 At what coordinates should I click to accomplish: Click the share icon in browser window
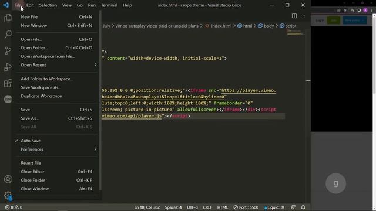tap(338, 11)
